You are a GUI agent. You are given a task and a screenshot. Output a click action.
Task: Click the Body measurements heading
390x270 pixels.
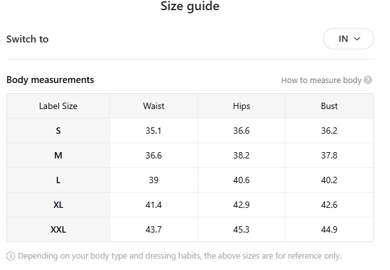[50, 80]
